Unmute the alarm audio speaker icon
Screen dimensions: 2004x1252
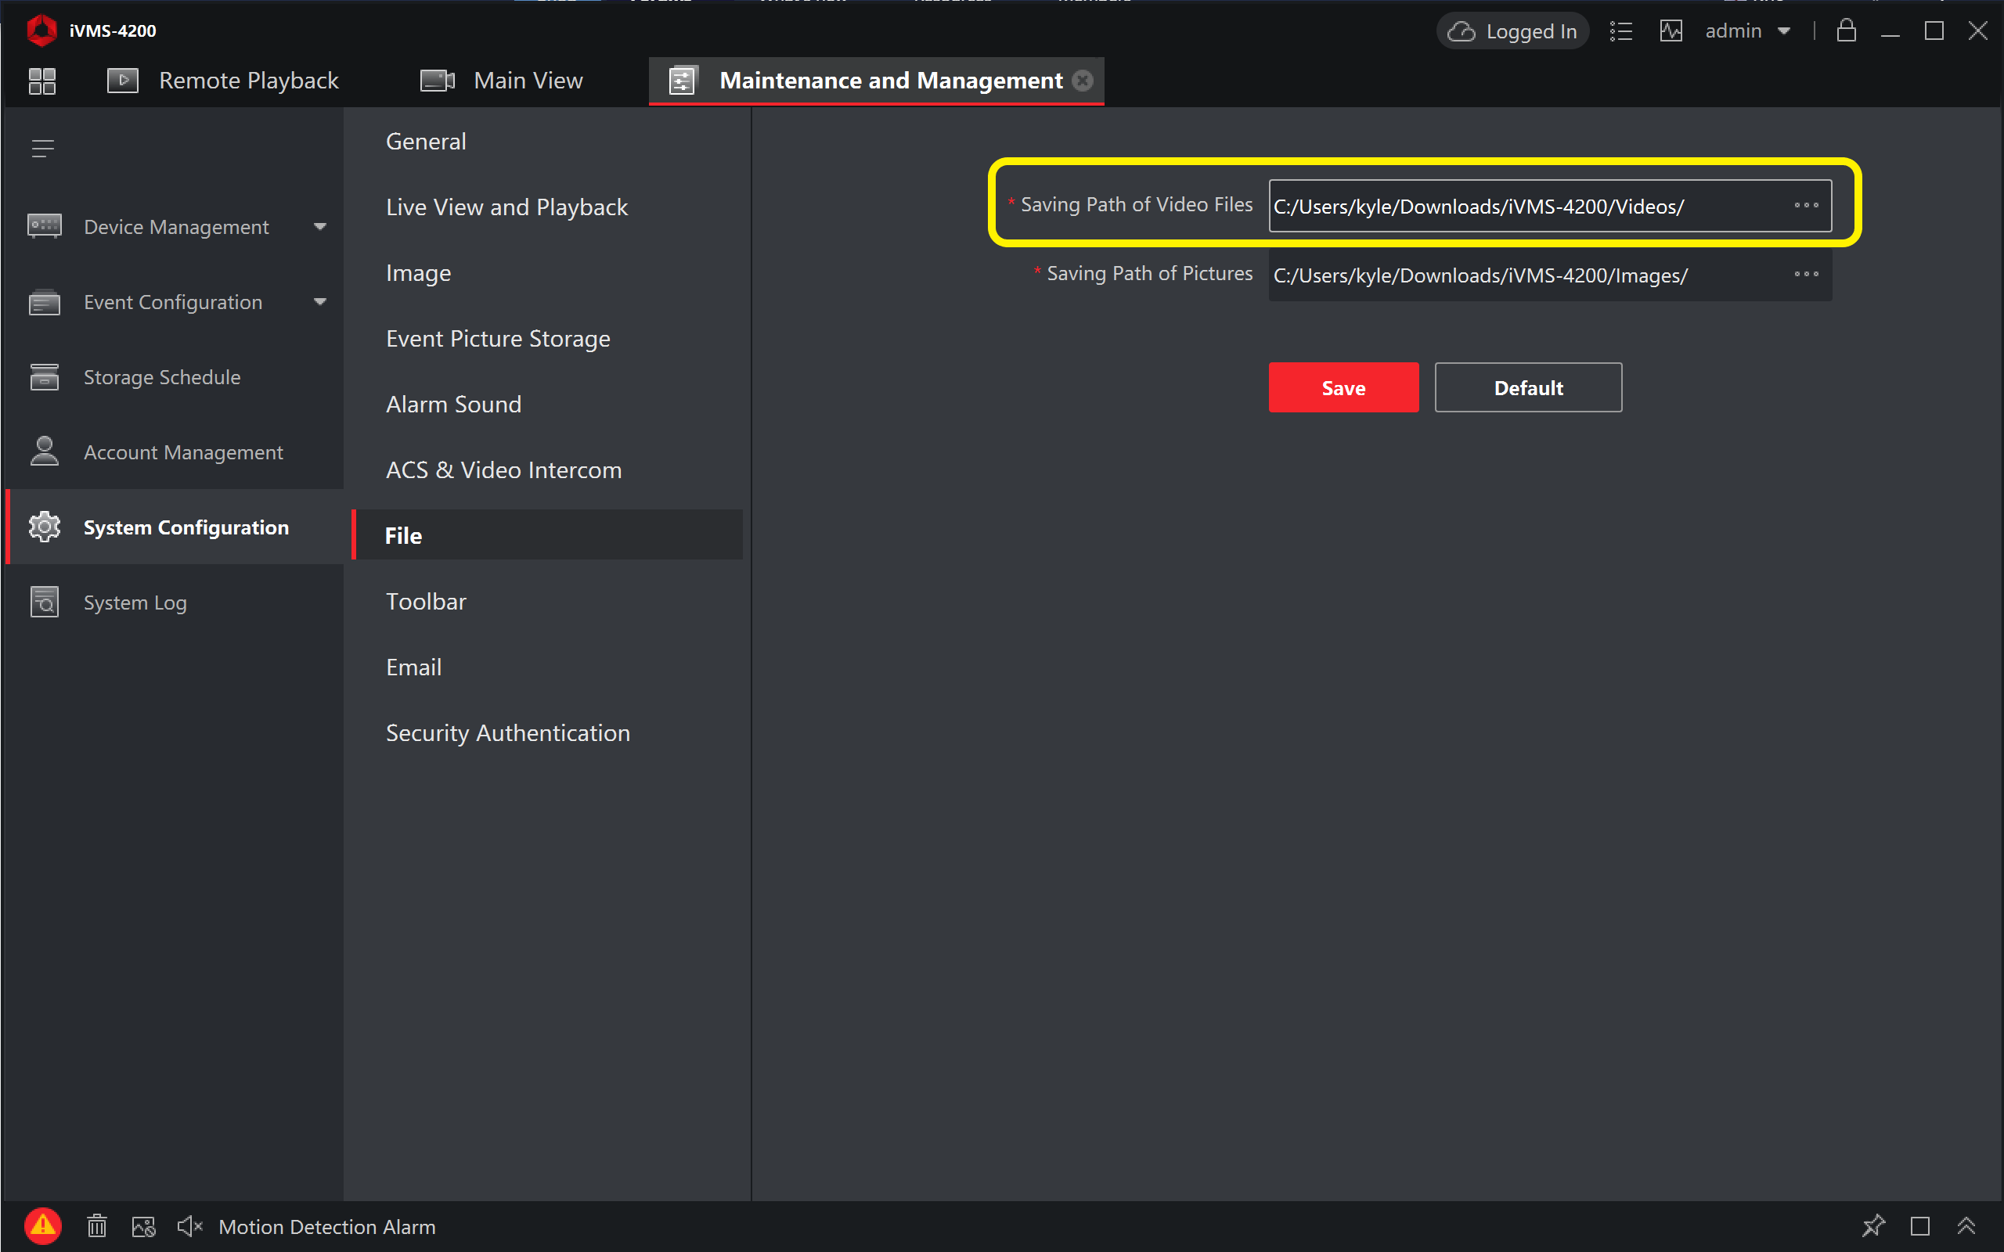point(189,1226)
